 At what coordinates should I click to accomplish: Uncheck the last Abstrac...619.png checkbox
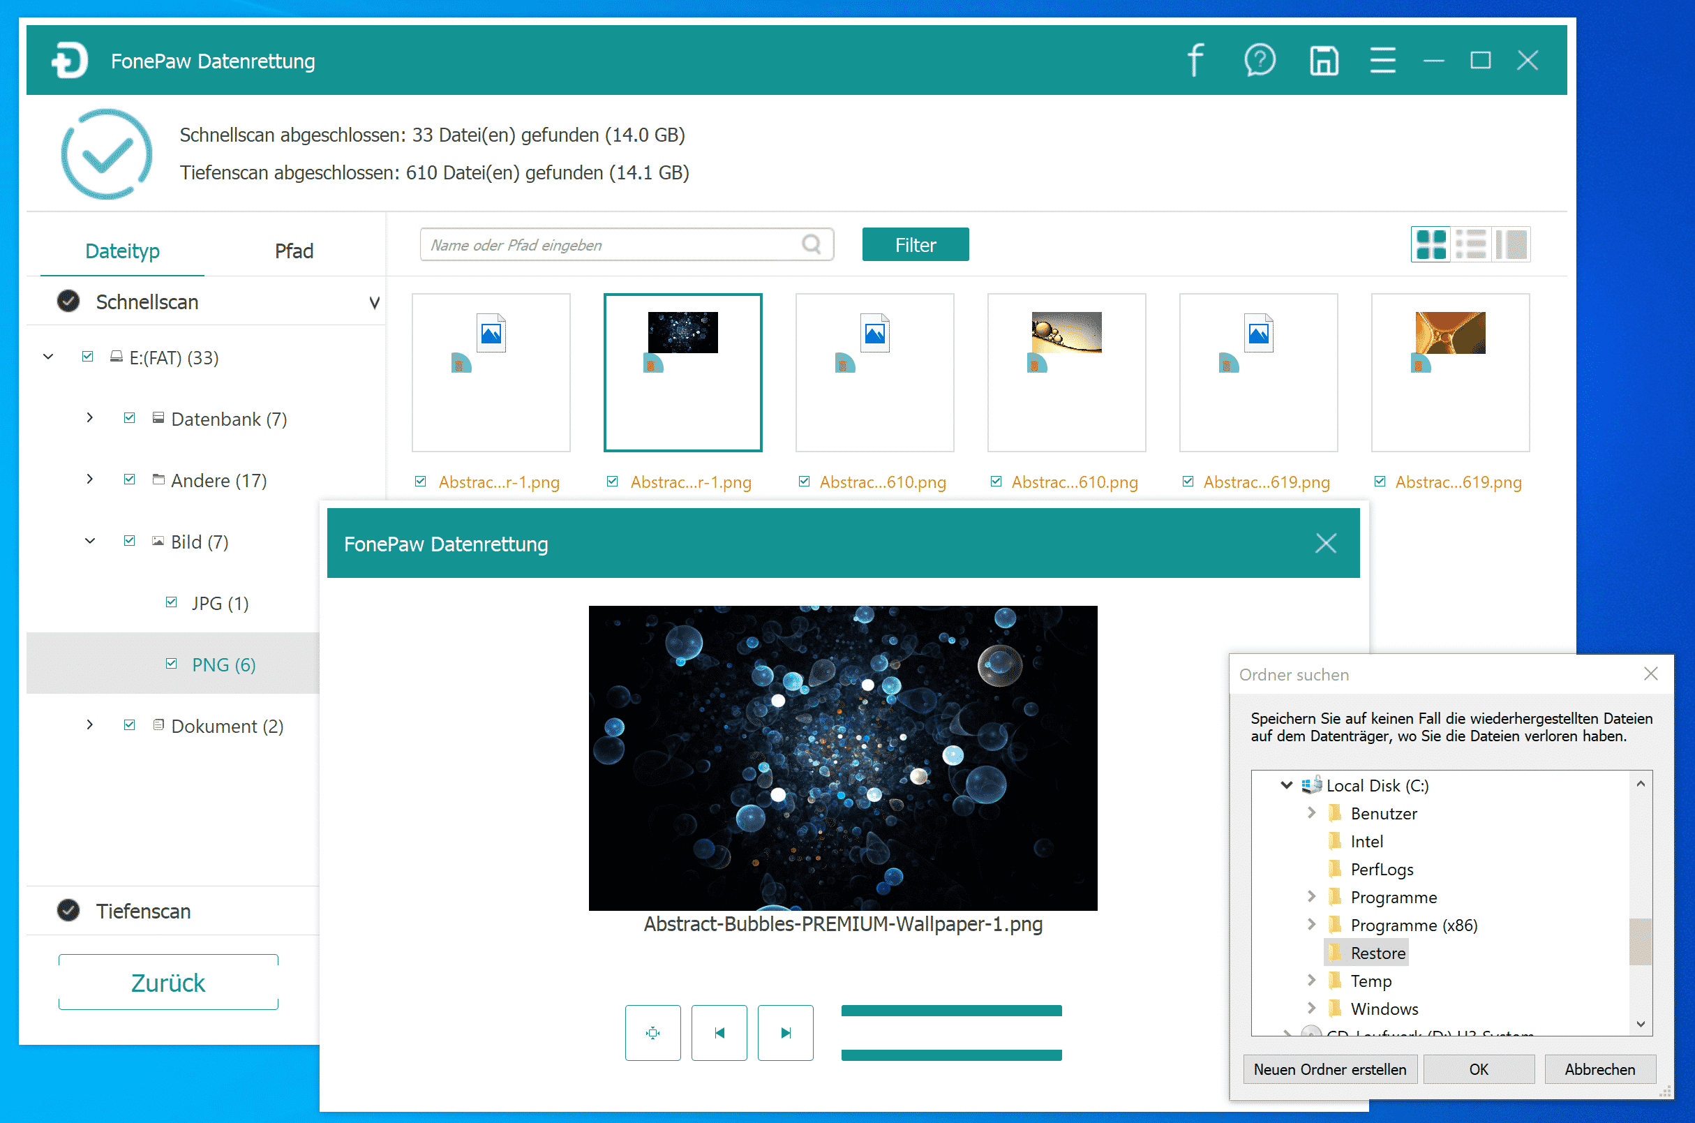pyautogui.click(x=1380, y=482)
